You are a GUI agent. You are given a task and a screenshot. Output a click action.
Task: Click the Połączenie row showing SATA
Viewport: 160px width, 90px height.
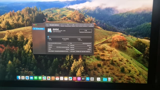(x=80, y=47)
